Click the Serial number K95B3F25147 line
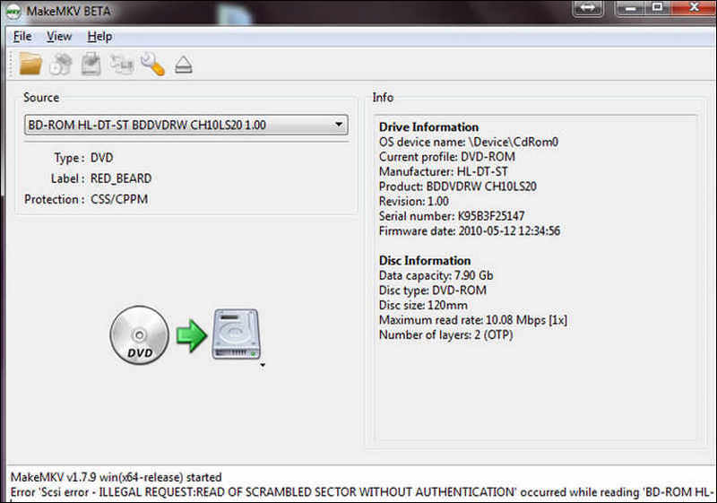 point(452,216)
